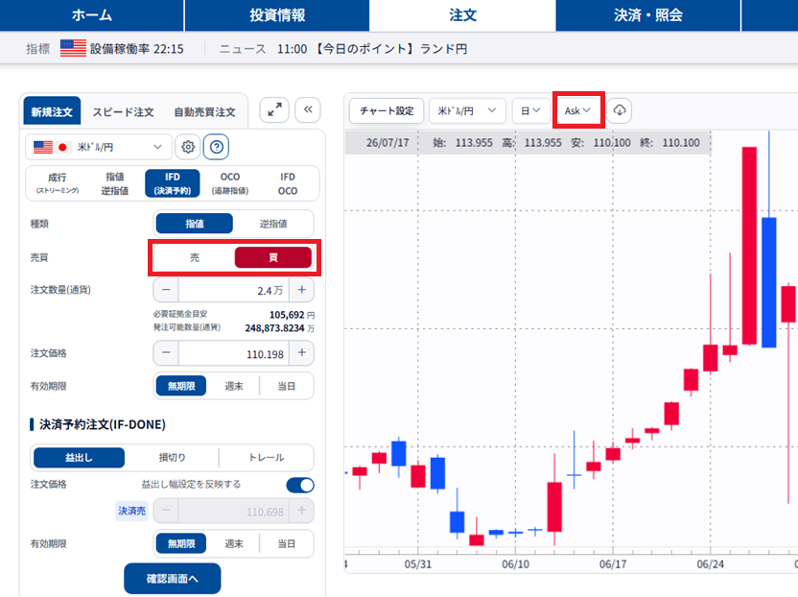
Task: Collapse the order panel with double chevron
Action: pos(308,109)
